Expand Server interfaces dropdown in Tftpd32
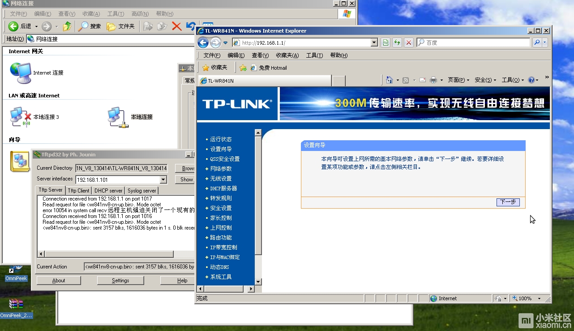Viewport: 574px width, 331px height. point(163,180)
